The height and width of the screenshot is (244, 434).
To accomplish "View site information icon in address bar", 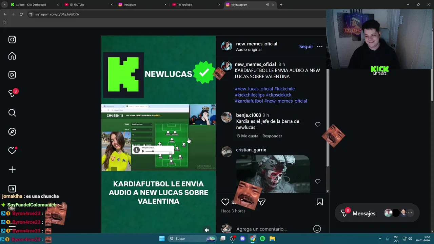I will click(31, 14).
